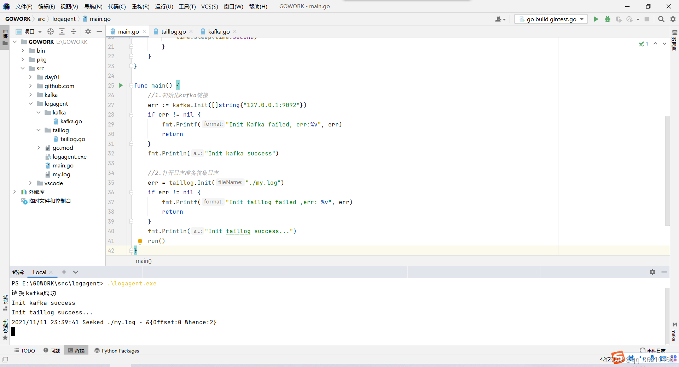Expand the vscode folder
The width and height of the screenshot is (679, 367).
[30, 183]
